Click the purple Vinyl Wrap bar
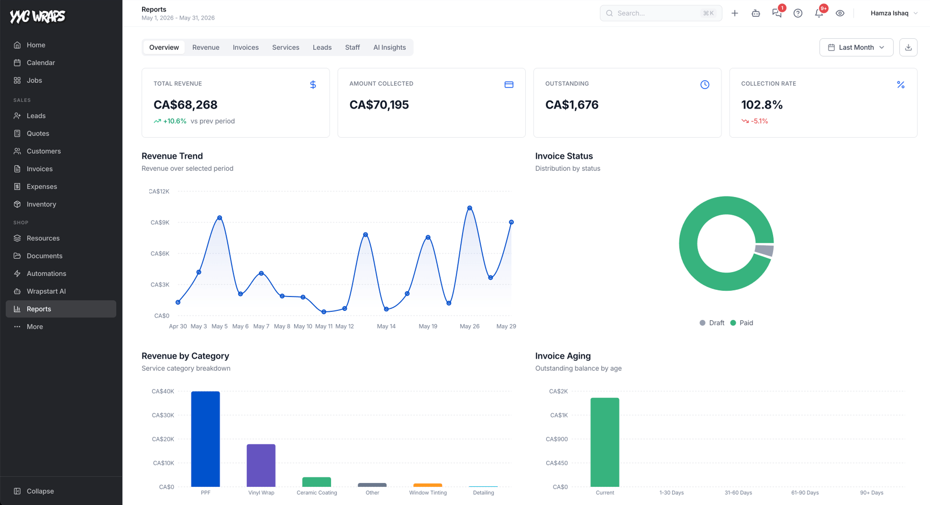 261,465
